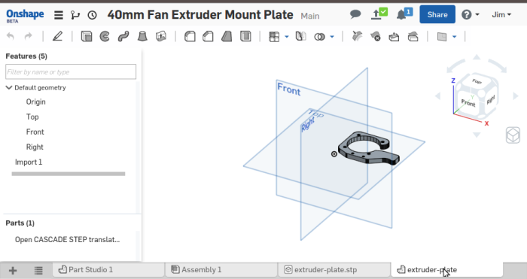Open the hamburger document menu
Image resolution: width=527 pixels, height=279 pixels.
coord(59,15)
